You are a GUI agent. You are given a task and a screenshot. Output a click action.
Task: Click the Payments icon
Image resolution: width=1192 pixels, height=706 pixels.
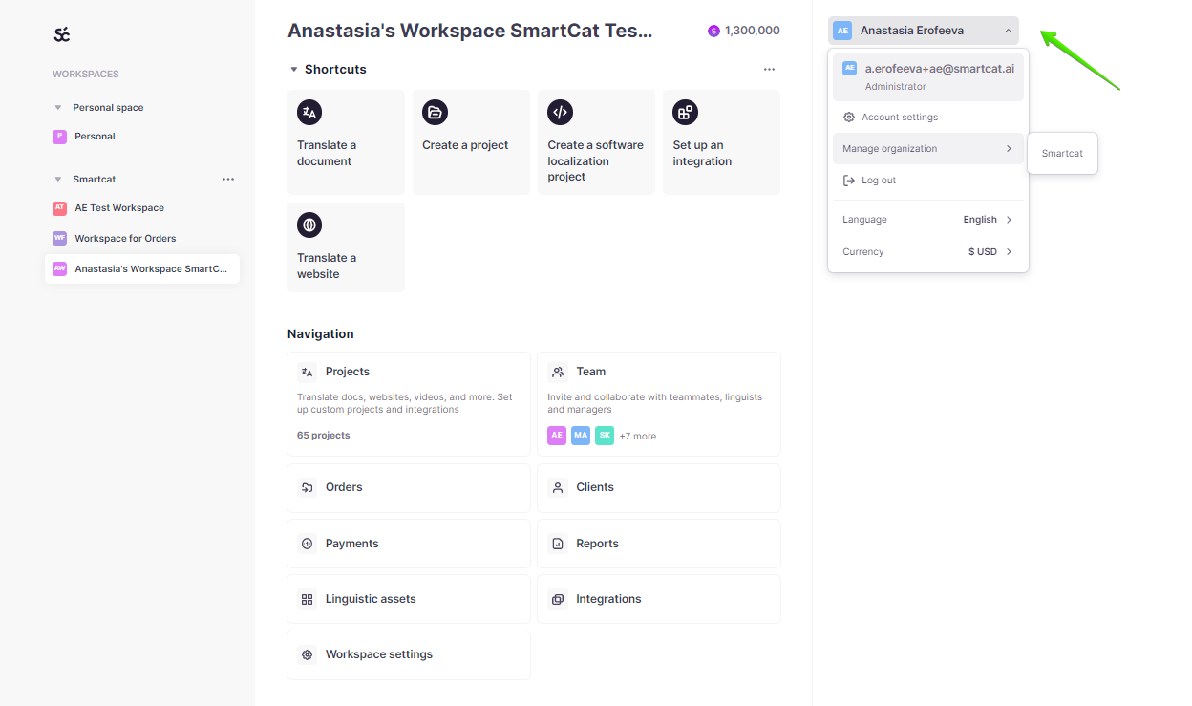[308, 544]
